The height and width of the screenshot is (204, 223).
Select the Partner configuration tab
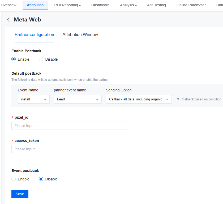pyautogui.click(x=34, y=35)
